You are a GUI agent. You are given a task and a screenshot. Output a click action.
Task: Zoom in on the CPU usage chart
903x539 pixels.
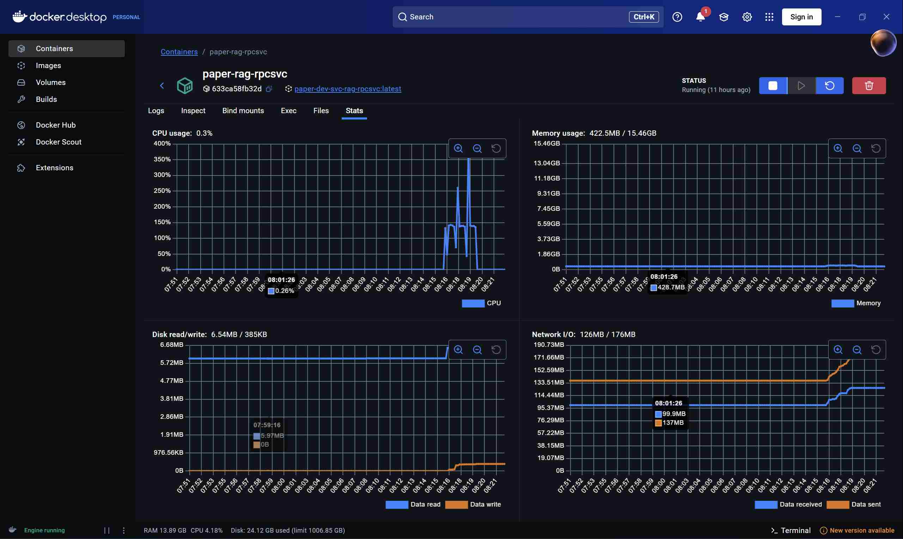tap(458, 148)
